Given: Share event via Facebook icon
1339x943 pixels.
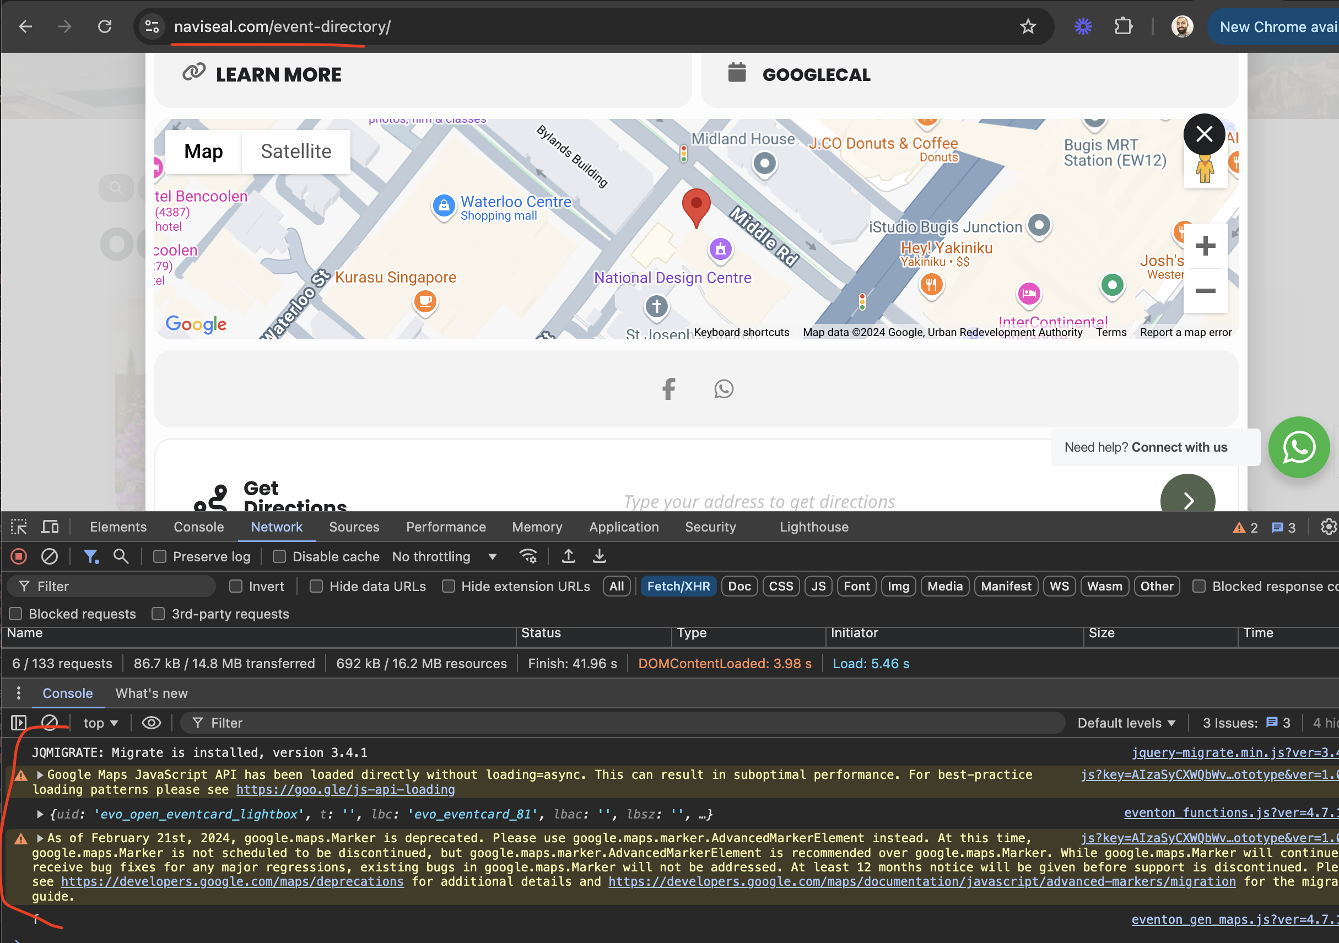Looking at the screenshot, I should (x=669, y=389).
